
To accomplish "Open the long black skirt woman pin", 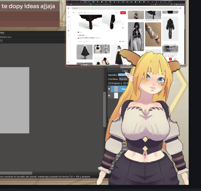I will pyautogui.click(x=119, y=55).
